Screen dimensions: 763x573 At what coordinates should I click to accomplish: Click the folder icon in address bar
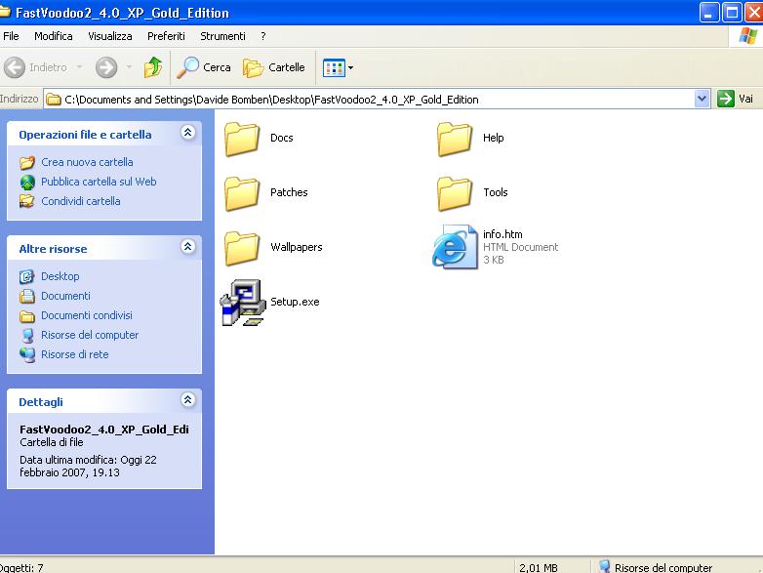pos(53,100)
